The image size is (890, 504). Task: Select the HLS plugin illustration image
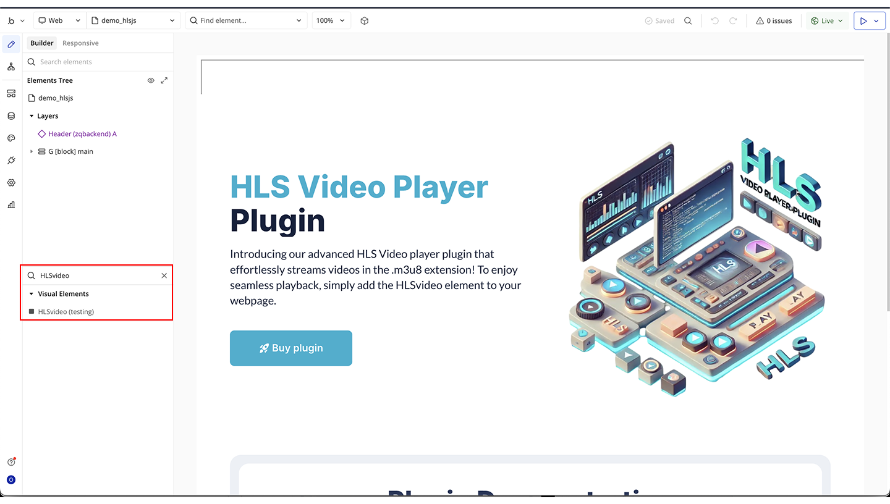697,266
